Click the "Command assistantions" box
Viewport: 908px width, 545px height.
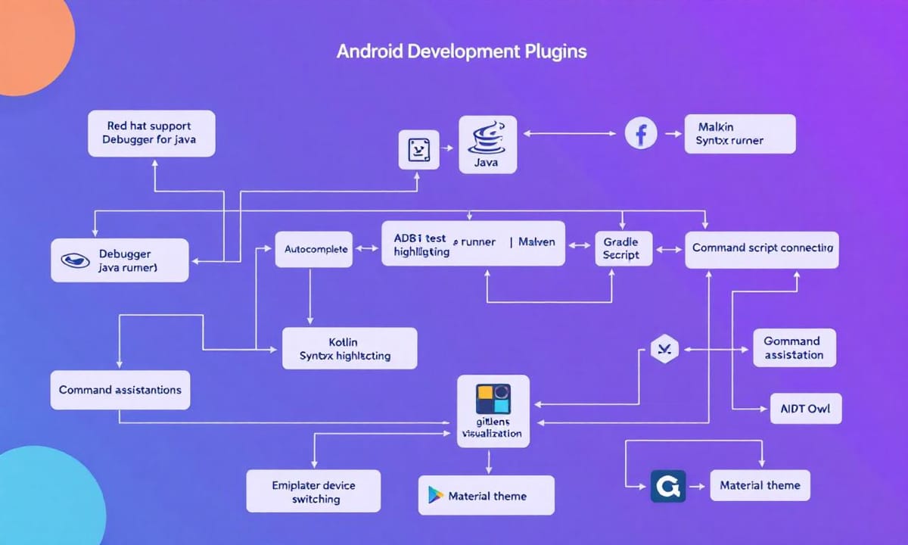[x=120, y=390]
